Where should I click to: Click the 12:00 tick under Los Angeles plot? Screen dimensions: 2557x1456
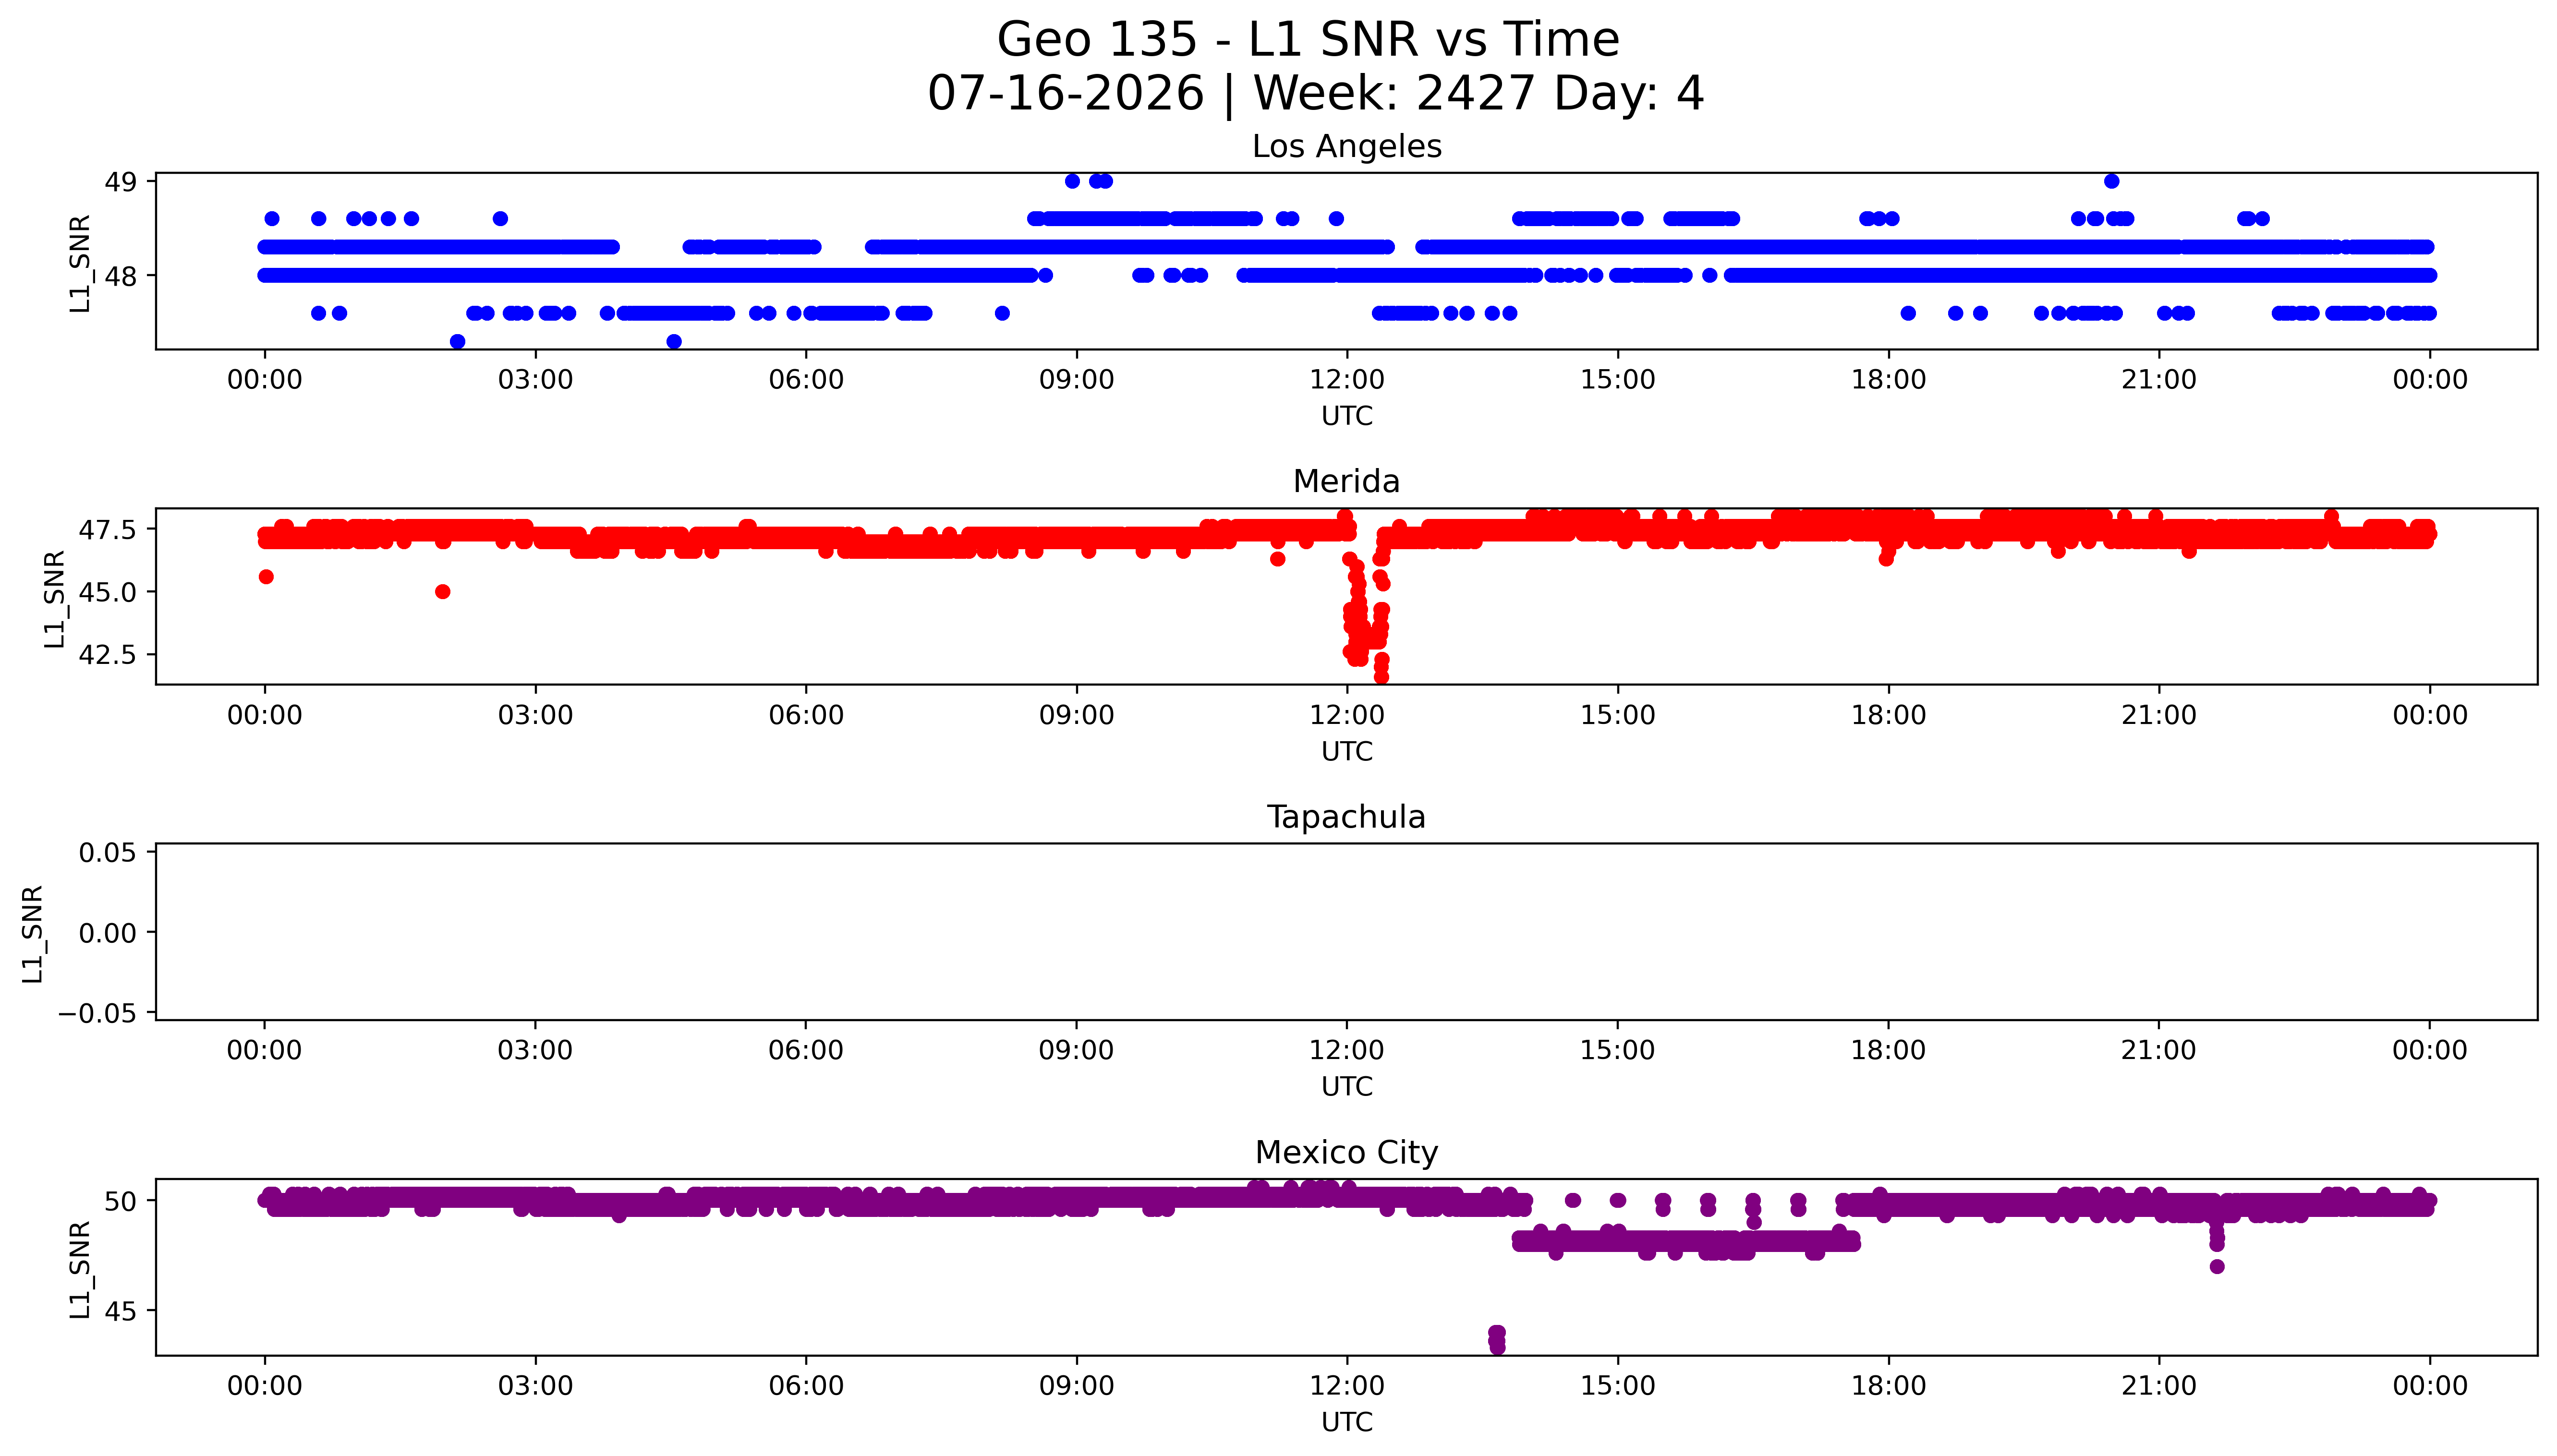tap(1347, 380)
